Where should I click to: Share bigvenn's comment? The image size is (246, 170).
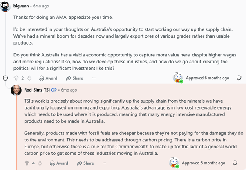pyautogui.click(x=74, y=78)
